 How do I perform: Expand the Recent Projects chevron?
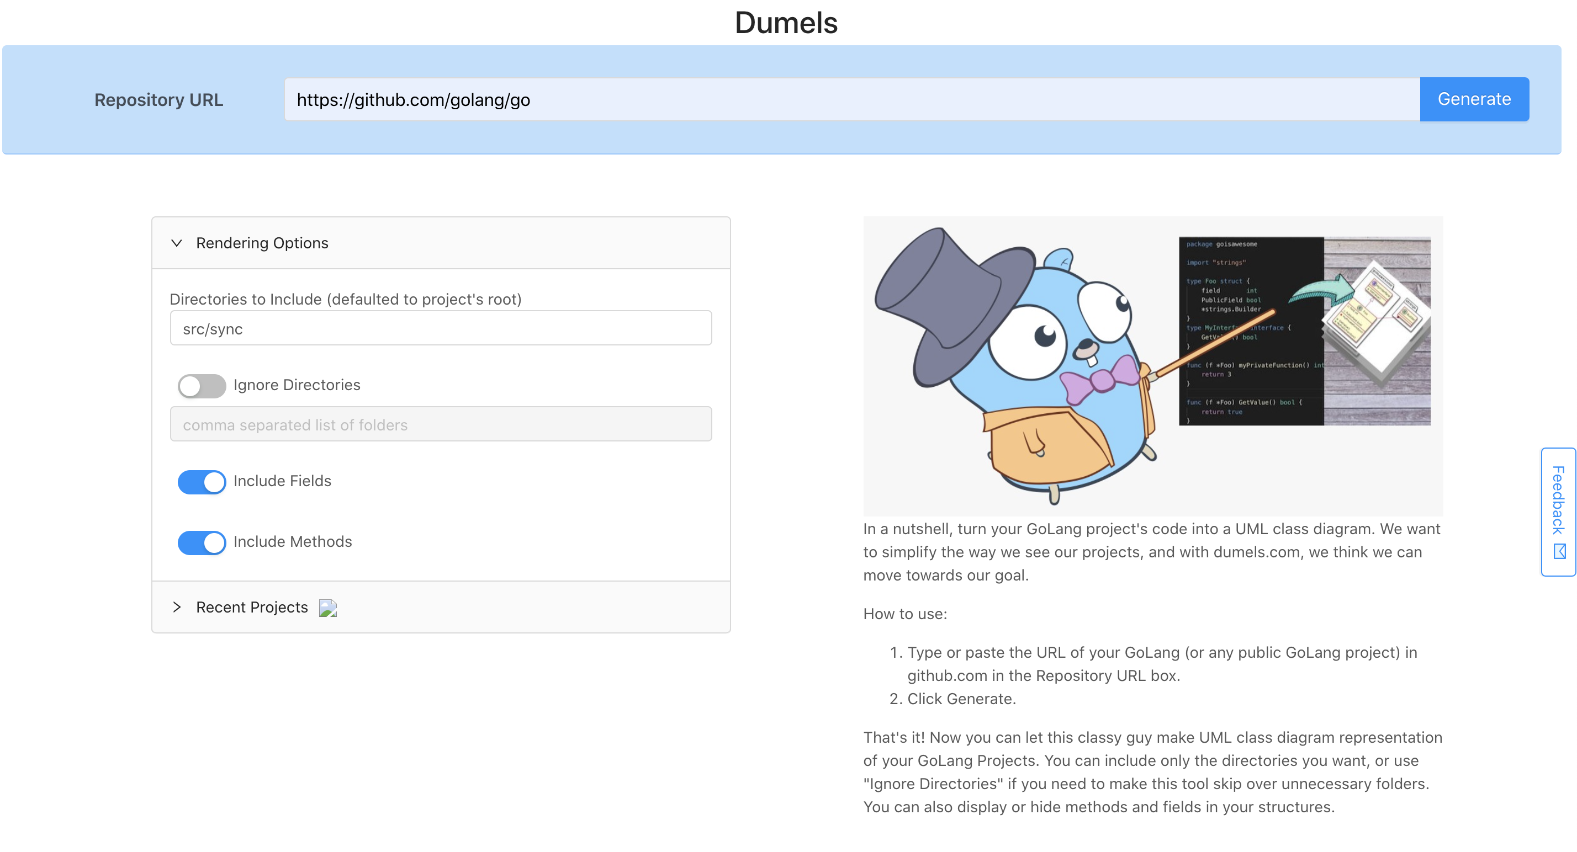[x=177, y=607]
